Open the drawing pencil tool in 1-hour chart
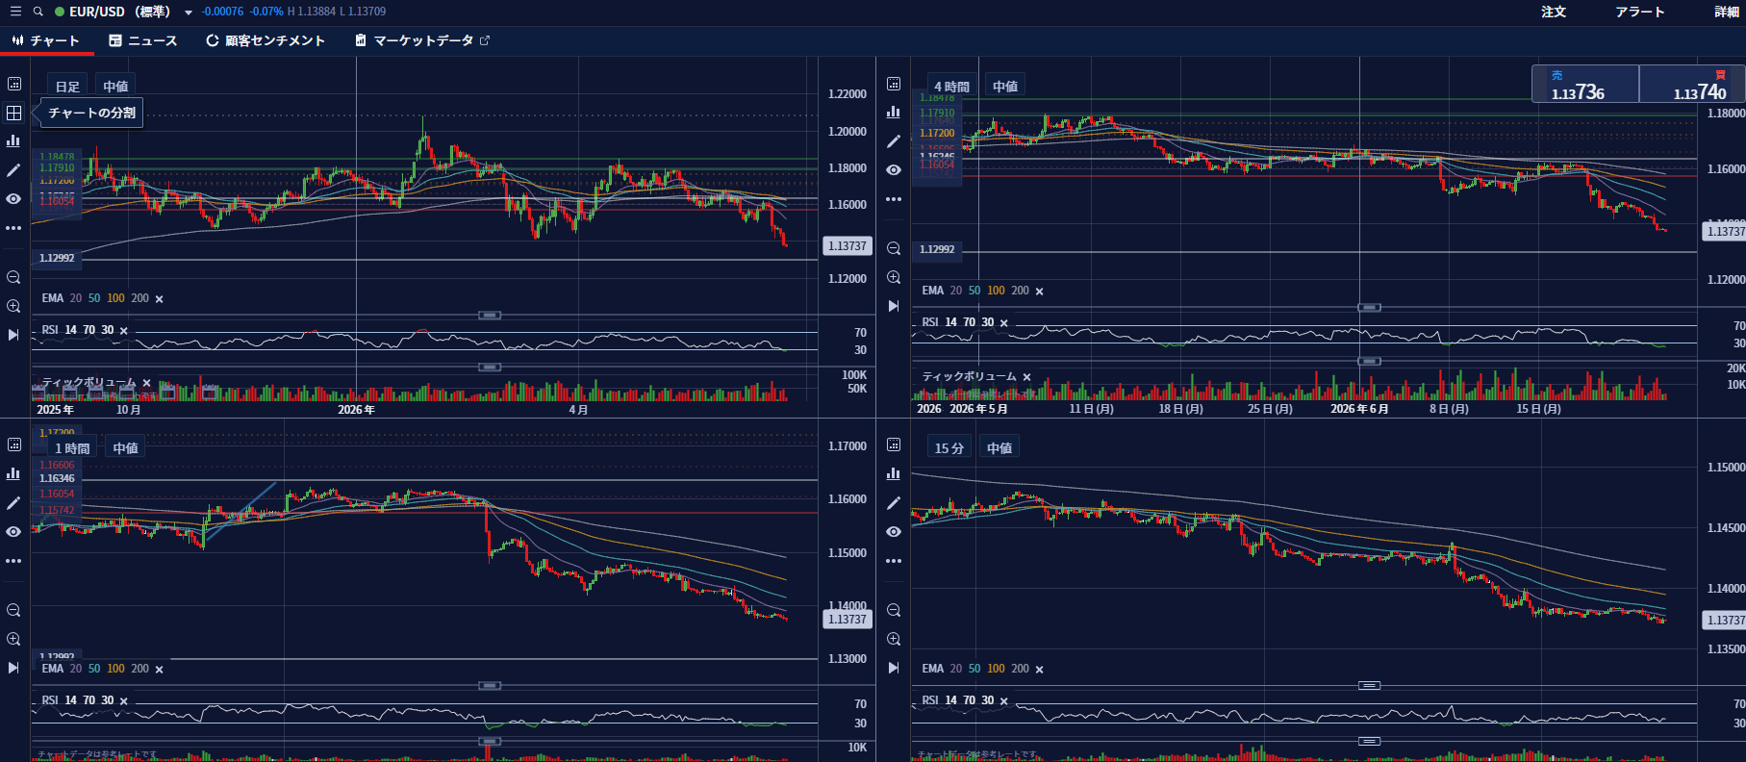Viewport: 1746px width, 762px height. (13, 503)
